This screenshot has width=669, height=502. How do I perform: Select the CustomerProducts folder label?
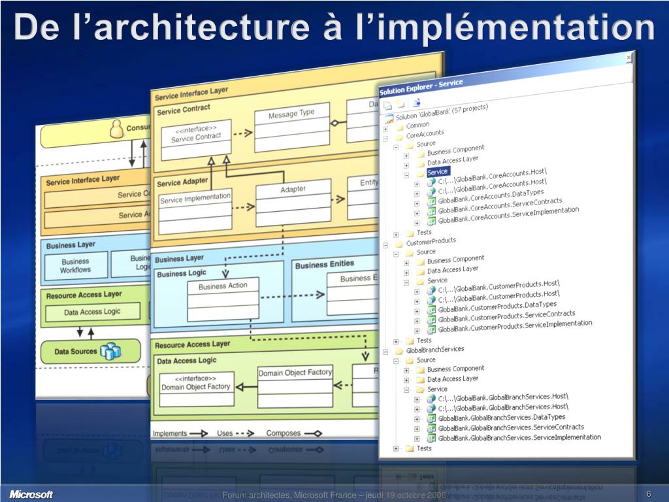[x=431, y=242]
